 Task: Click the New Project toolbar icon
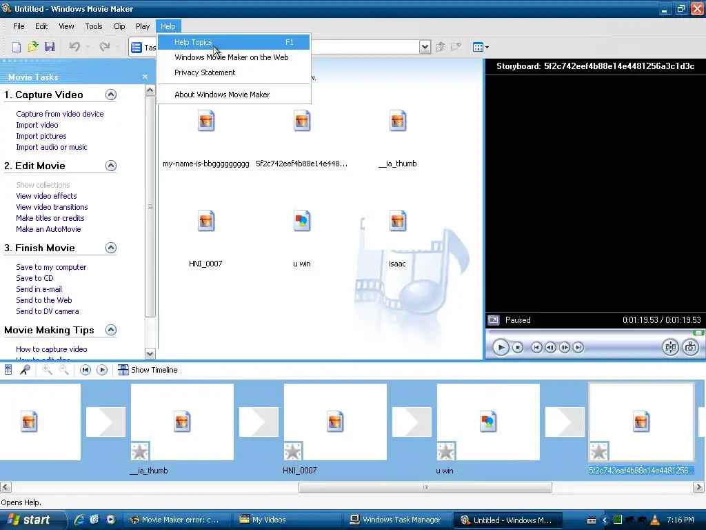coord(17,47)
